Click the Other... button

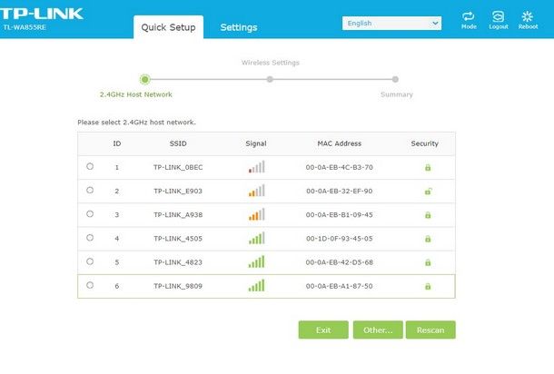pos(378,330)
